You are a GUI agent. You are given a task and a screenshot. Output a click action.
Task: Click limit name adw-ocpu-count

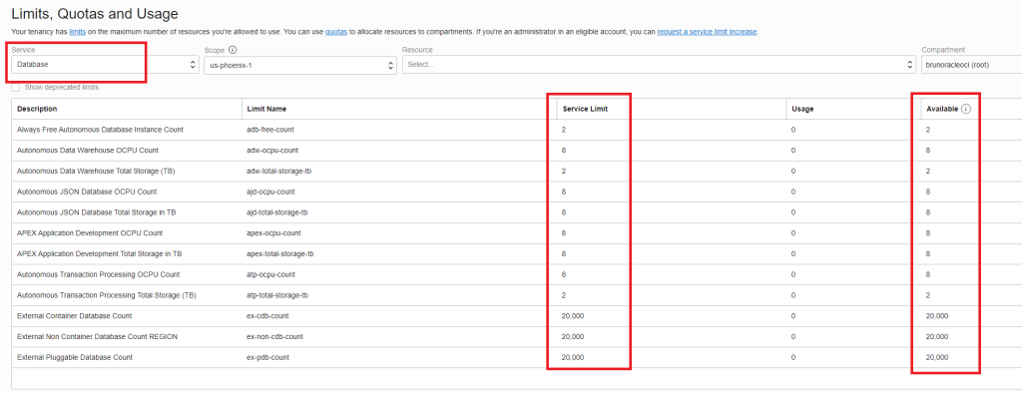tap(272, 150)
